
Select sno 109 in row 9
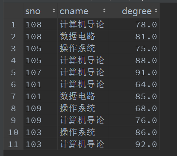[40, 120]
